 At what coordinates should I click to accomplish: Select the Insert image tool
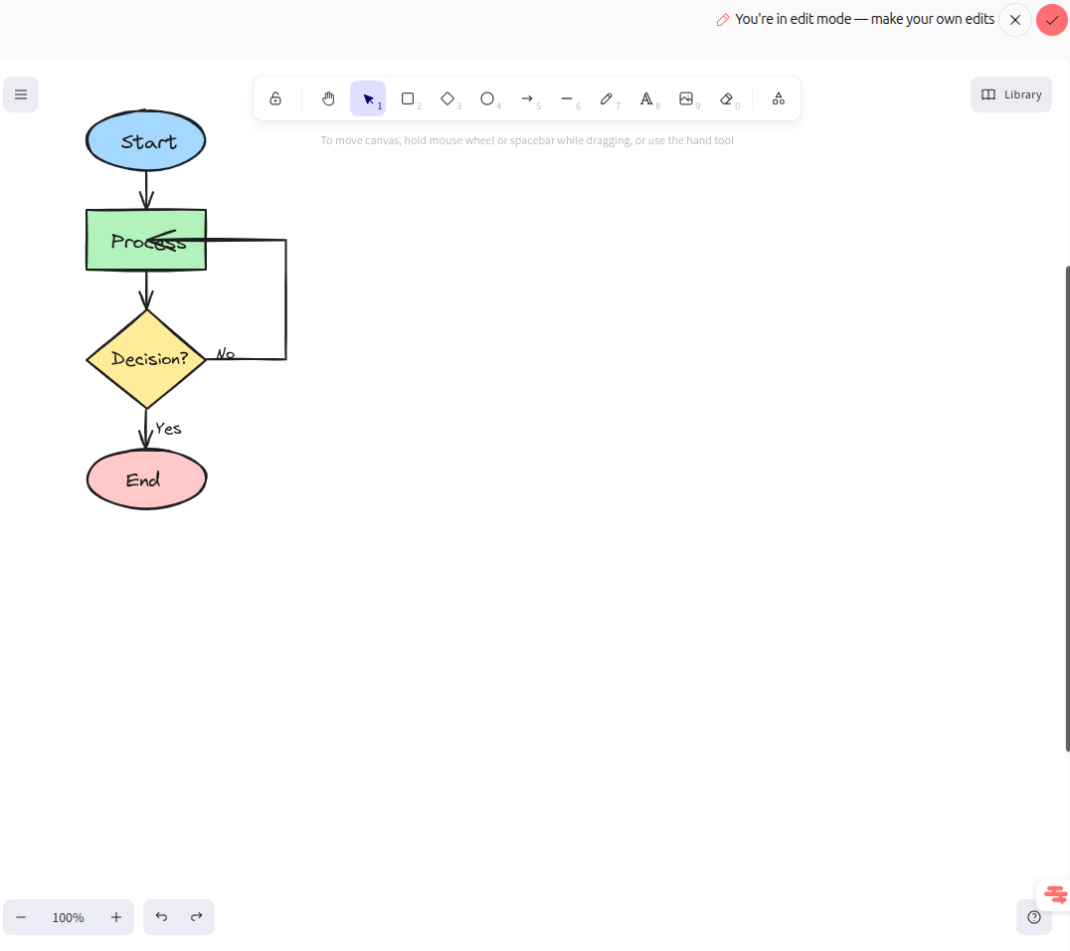tap(686, 99)
